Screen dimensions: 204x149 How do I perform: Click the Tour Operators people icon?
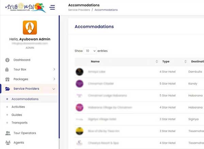8,133
